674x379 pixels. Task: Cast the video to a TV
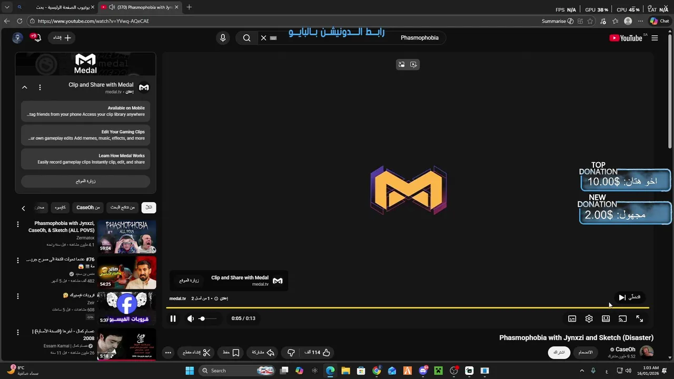point(622,318)
